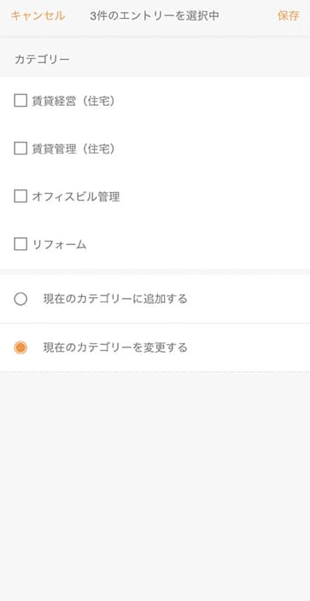Viewport: 310px width, 601px height.
Task: Click the 賃貸経営（住宅） label text
Action: [73, 101]
